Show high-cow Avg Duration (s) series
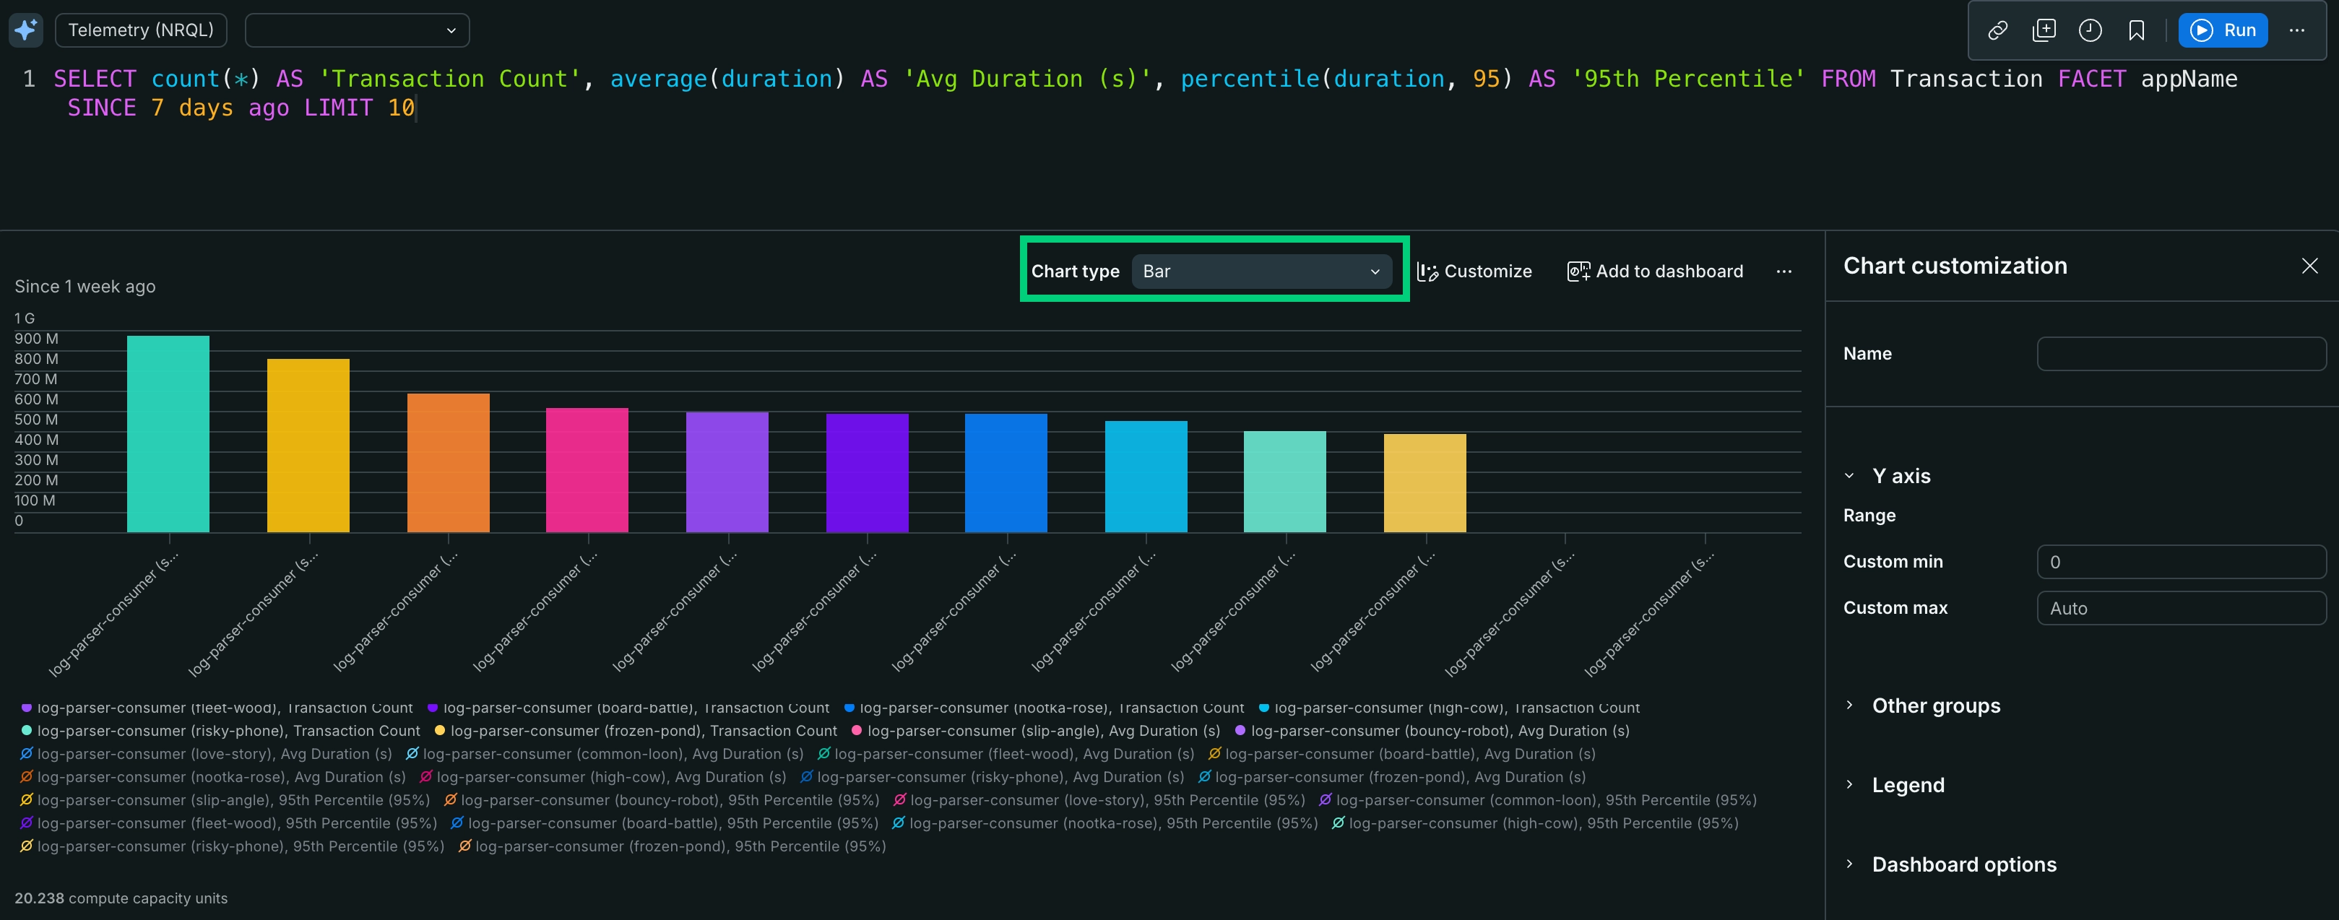The image size is (2339, 920). coord(603,778)
